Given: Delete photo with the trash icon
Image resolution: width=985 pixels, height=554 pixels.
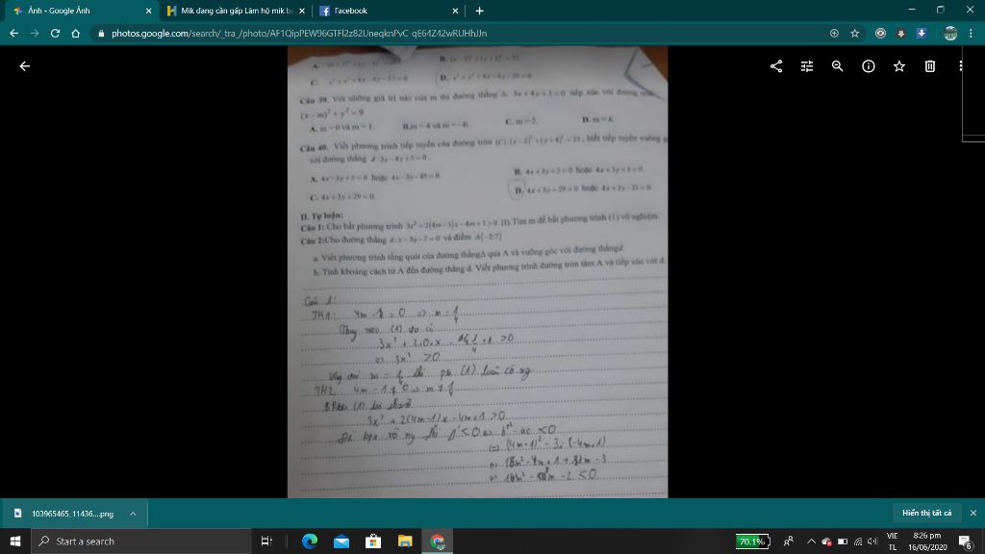Looking at the screenshot, I should (x=930, y=66).
